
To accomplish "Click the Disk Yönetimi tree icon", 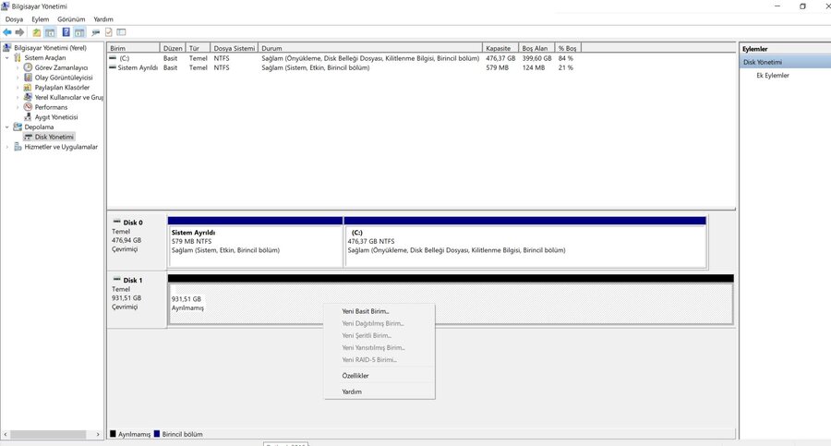I will coord(28,137).
